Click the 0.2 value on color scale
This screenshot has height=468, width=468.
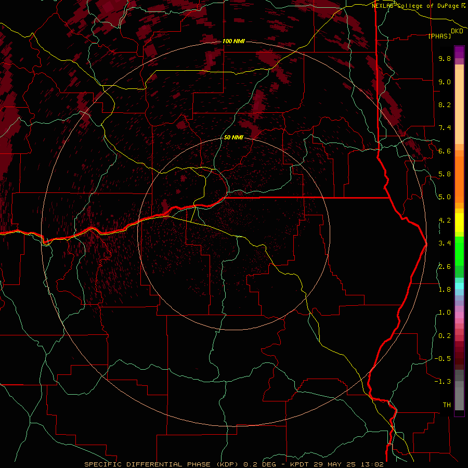(445, 336)
